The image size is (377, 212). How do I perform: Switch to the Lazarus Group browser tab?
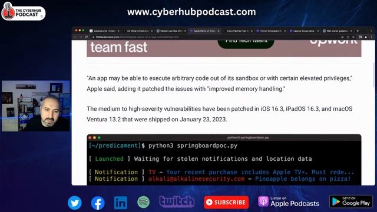[x=304, y=31]
